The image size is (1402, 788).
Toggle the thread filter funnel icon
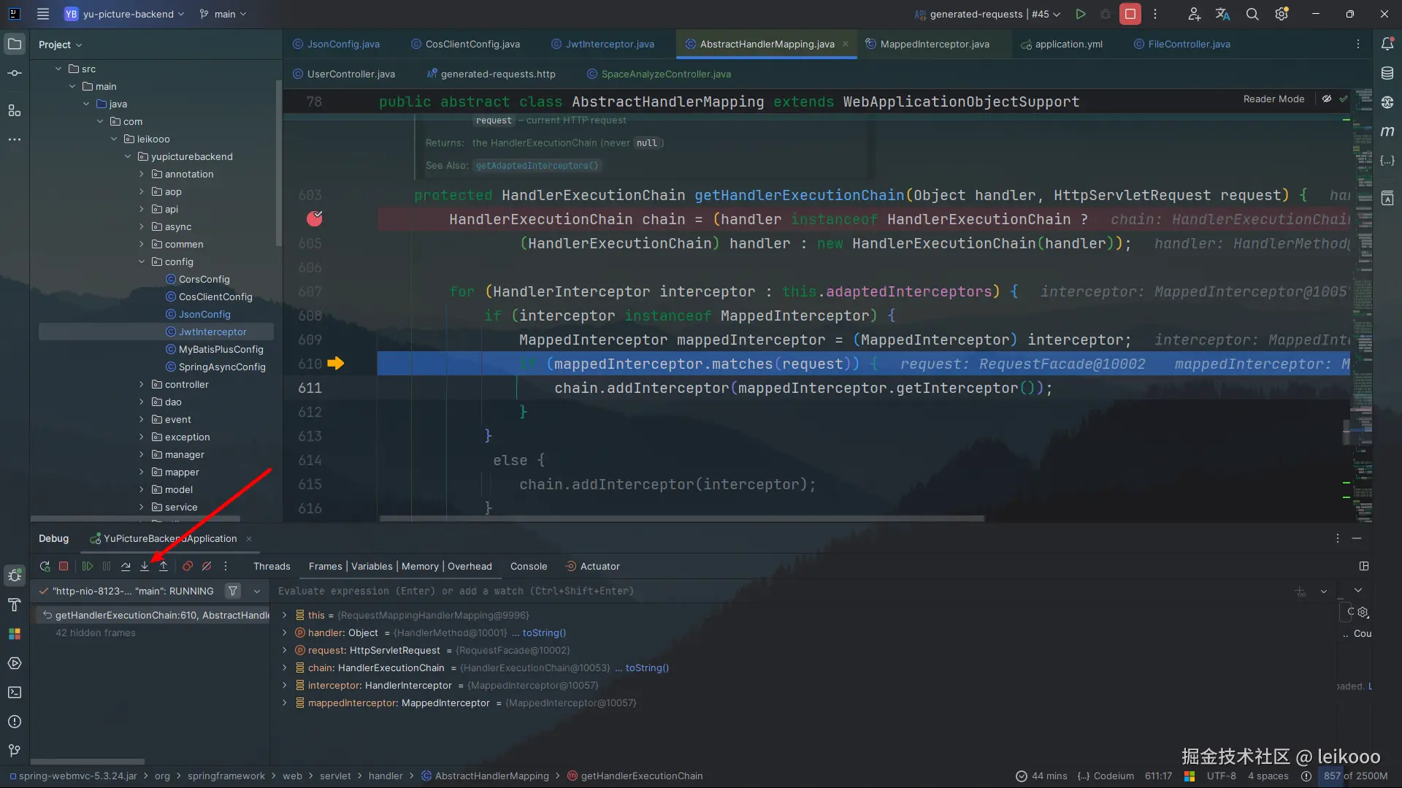233,591
